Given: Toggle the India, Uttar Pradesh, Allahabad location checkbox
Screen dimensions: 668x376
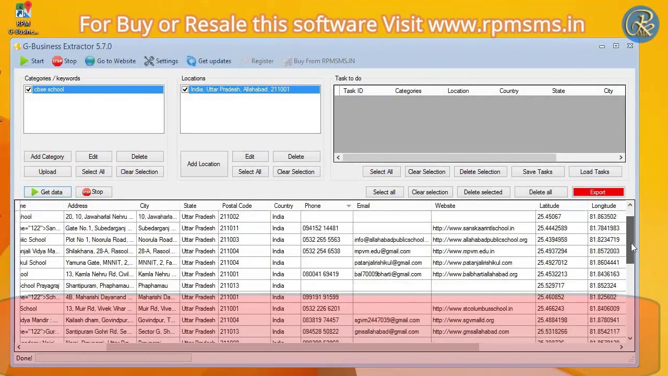Looking at the screenshot, I should [x=185, y=90].
